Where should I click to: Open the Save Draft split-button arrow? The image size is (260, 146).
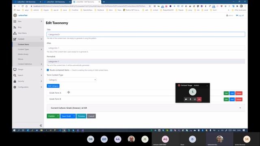click(x=74, y=116)
